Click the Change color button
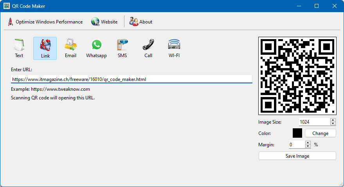 coord(320,133)
